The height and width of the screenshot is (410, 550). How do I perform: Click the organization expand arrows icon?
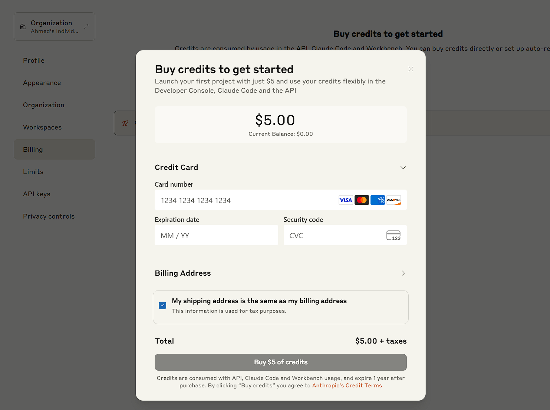(86, 27)
